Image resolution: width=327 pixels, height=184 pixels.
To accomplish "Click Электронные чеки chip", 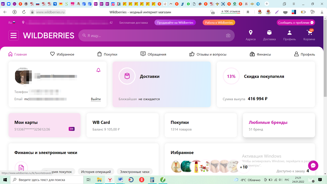I will coord(135,172).
